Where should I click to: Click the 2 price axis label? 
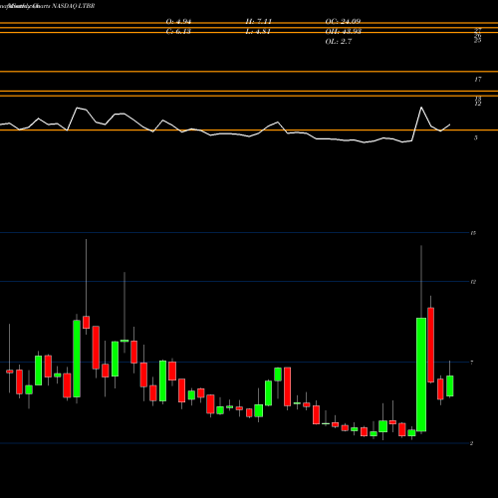click(x=471, y=443)
